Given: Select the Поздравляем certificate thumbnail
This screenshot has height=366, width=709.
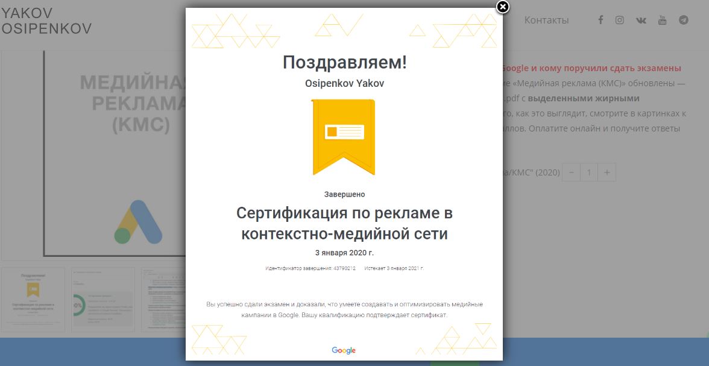Looking at the screenshot, I should tap(33, 300).
